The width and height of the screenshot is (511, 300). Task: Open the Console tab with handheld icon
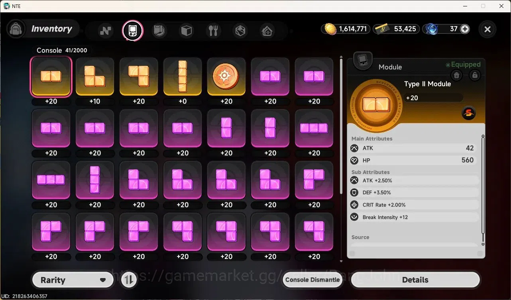tap(132, 30)
